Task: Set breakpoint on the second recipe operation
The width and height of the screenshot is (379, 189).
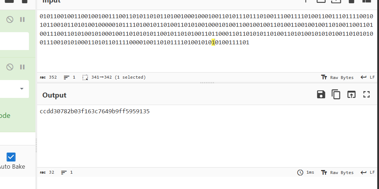Action: pyautogui.click(x=22, y=67)
